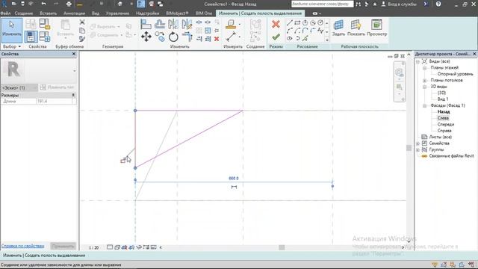Open Справка по свойствам help link
Image resolution: width=478 pixels, height=269 pixels.
23,246
